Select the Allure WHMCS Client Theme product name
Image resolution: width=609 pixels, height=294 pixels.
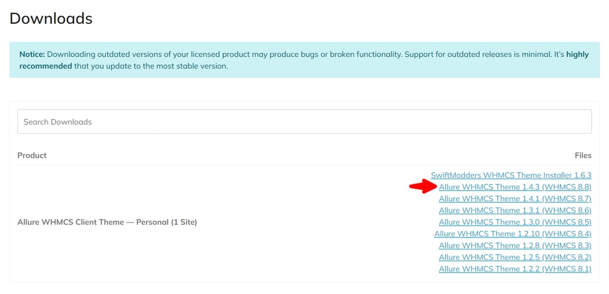[x=107, y=222]
